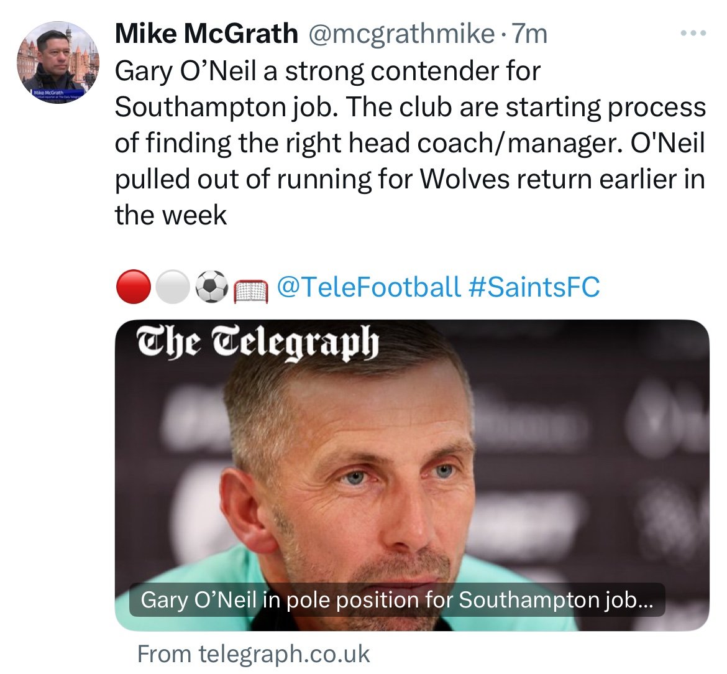Click the "Mike McGrath" display name
This screenshot has height=674, width=727.
[x=206, y=34]
